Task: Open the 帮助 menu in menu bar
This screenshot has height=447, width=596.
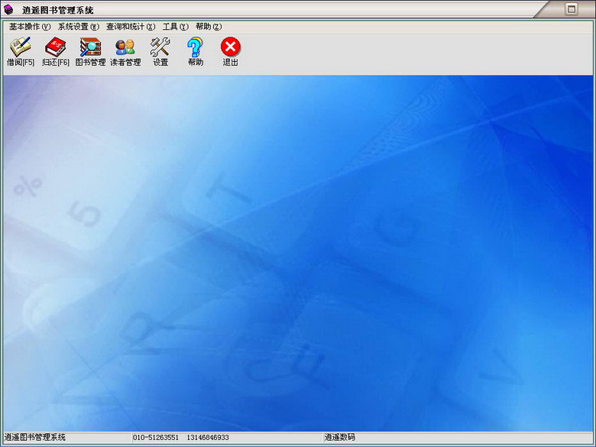Action: point(209,27)
